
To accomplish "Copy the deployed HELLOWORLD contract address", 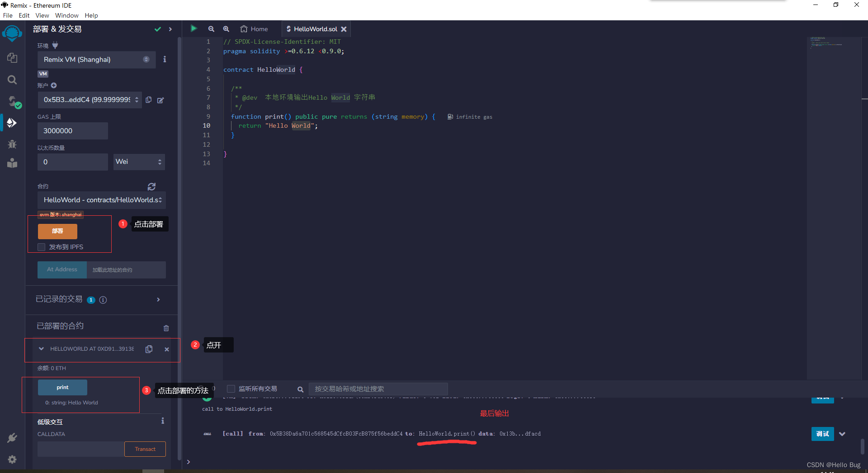I will (x=149, y=349).
